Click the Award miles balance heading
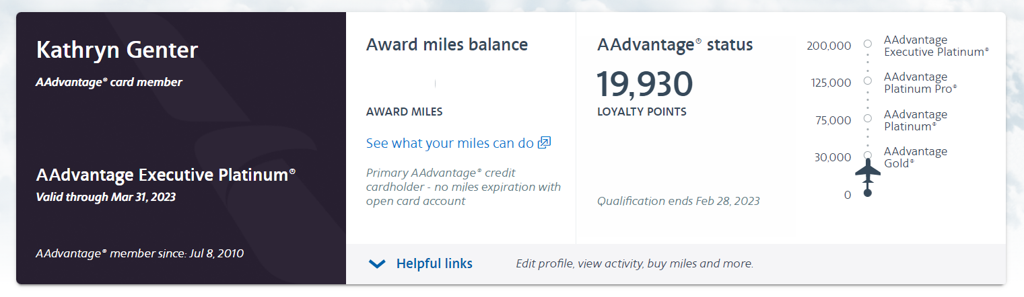This screenshot has width=1024, height=297. point(447,45)
